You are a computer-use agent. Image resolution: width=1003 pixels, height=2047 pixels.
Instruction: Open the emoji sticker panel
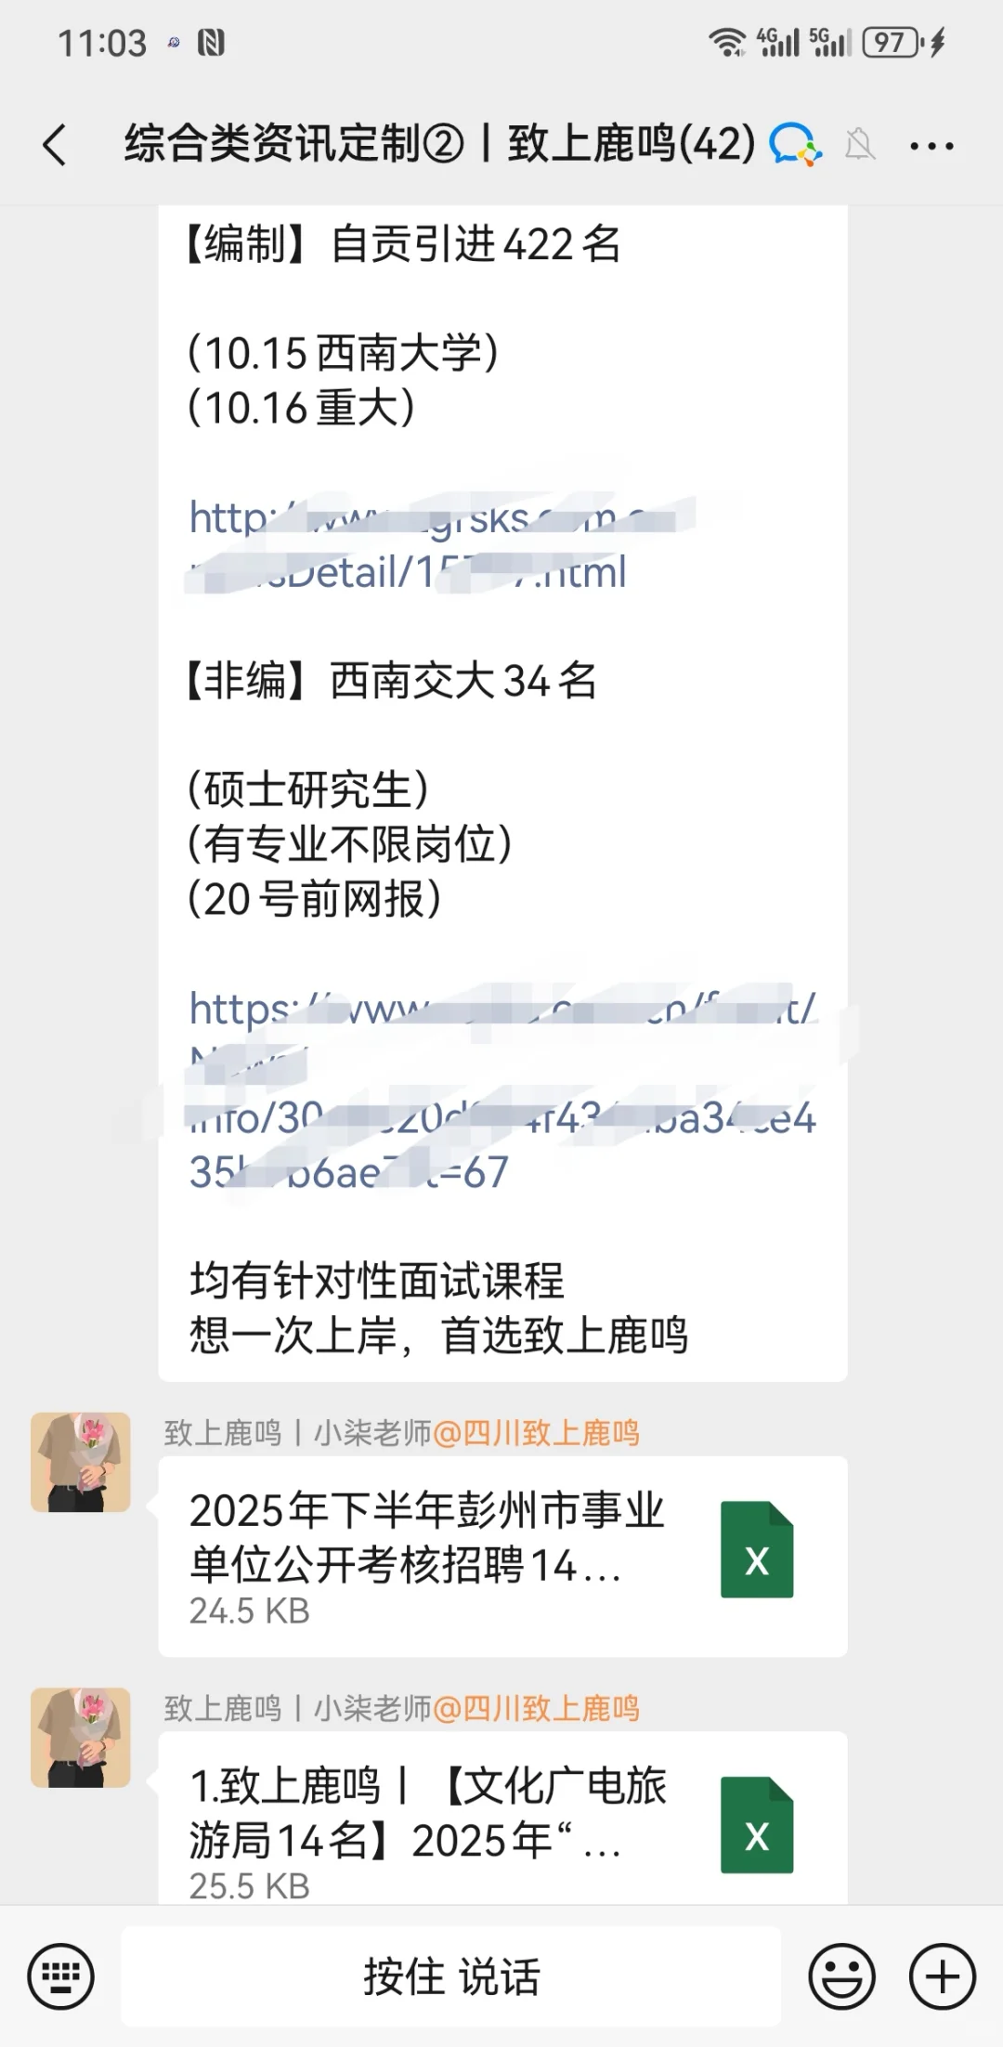click(x=841, y=1976)
